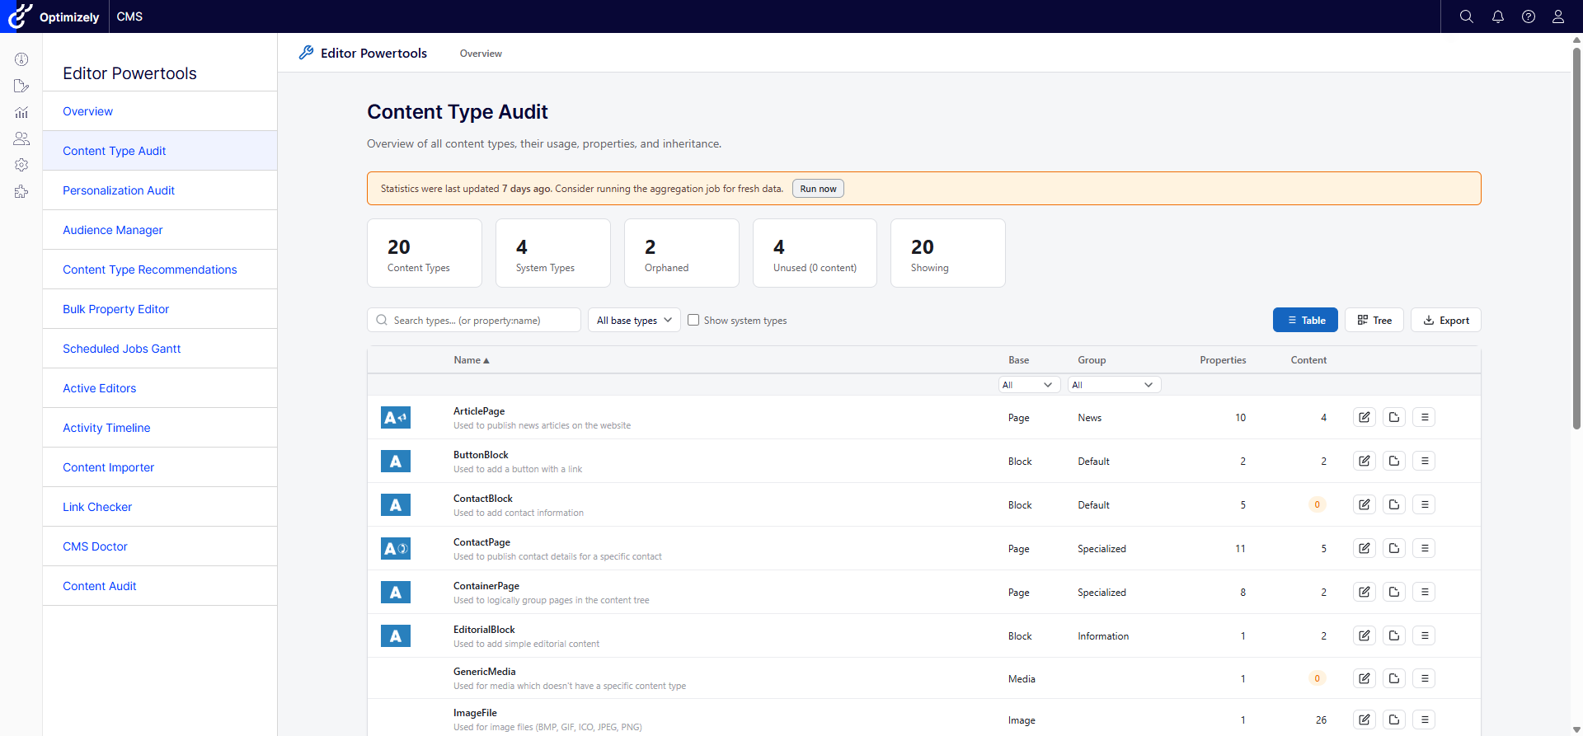Open the user account icon
Viewport: 1583px width, 736px height.
click(1558, 16)
